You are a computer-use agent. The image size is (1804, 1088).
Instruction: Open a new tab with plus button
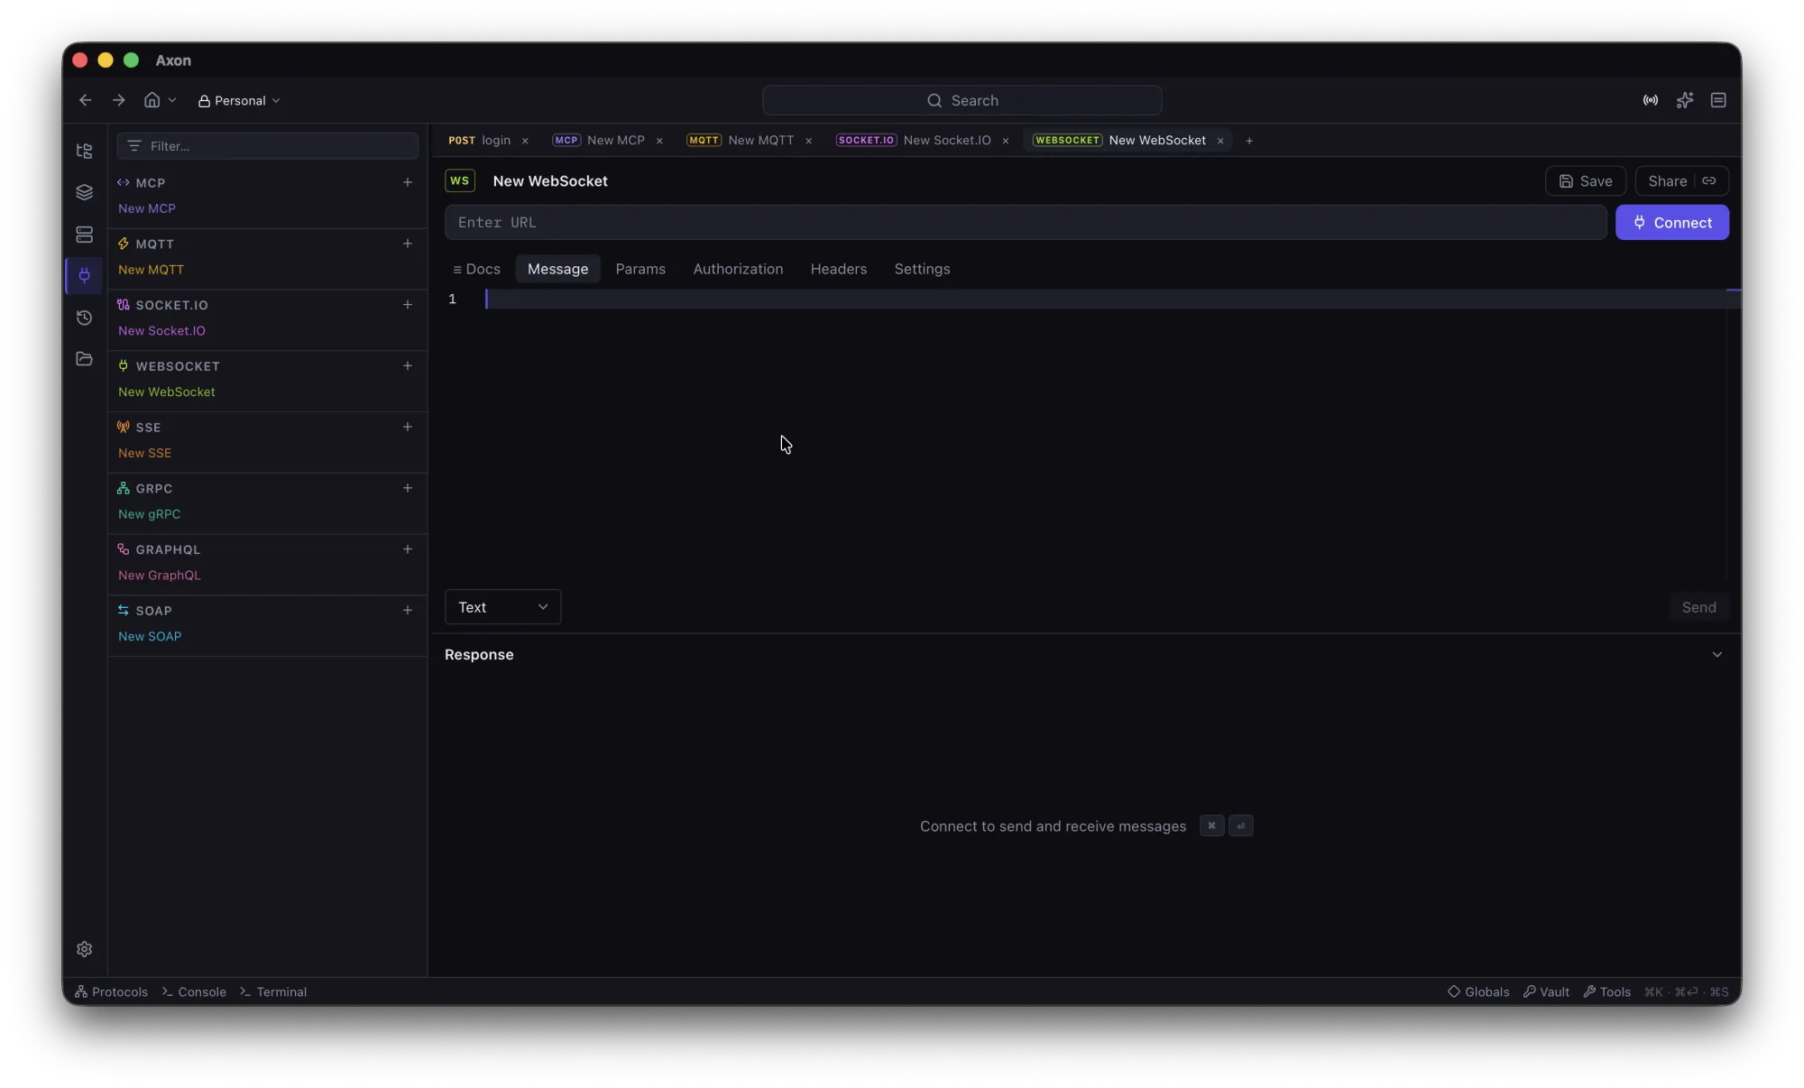(x=1249, y=141)
